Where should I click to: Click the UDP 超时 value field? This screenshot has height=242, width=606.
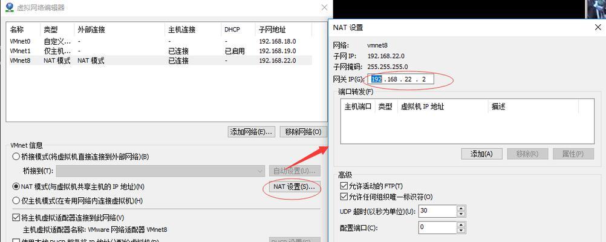[x=437, y=211]
